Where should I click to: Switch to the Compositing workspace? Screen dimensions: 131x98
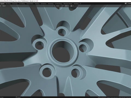(58, 4)
